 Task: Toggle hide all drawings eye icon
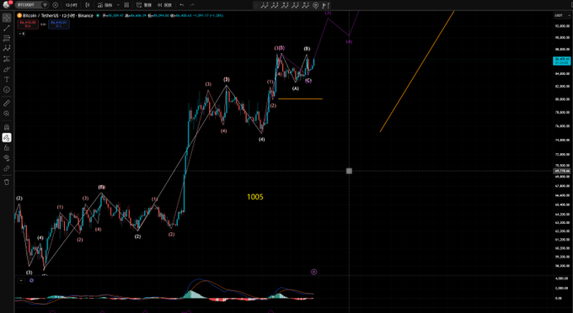(x=7, y=158)
